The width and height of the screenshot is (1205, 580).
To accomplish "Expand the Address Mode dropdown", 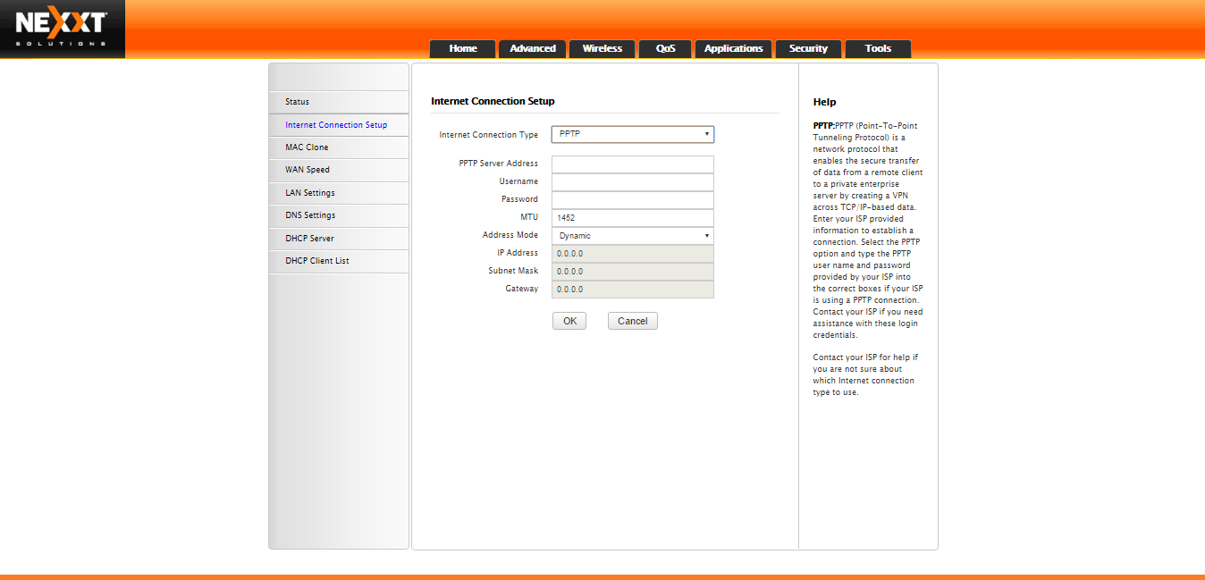I will coord(633,236).
